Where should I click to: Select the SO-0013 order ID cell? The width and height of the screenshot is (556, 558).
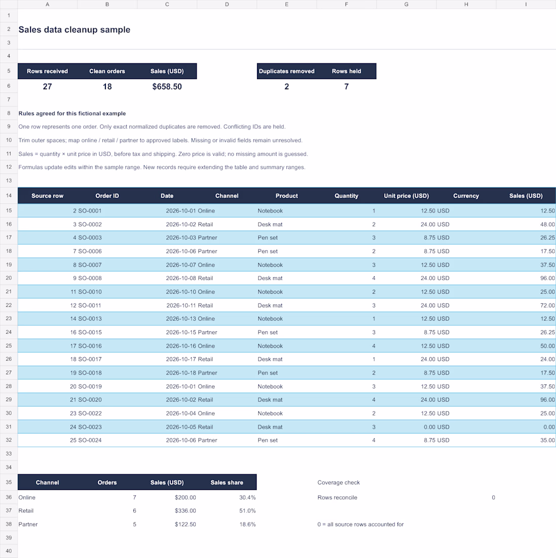(107, 319)
